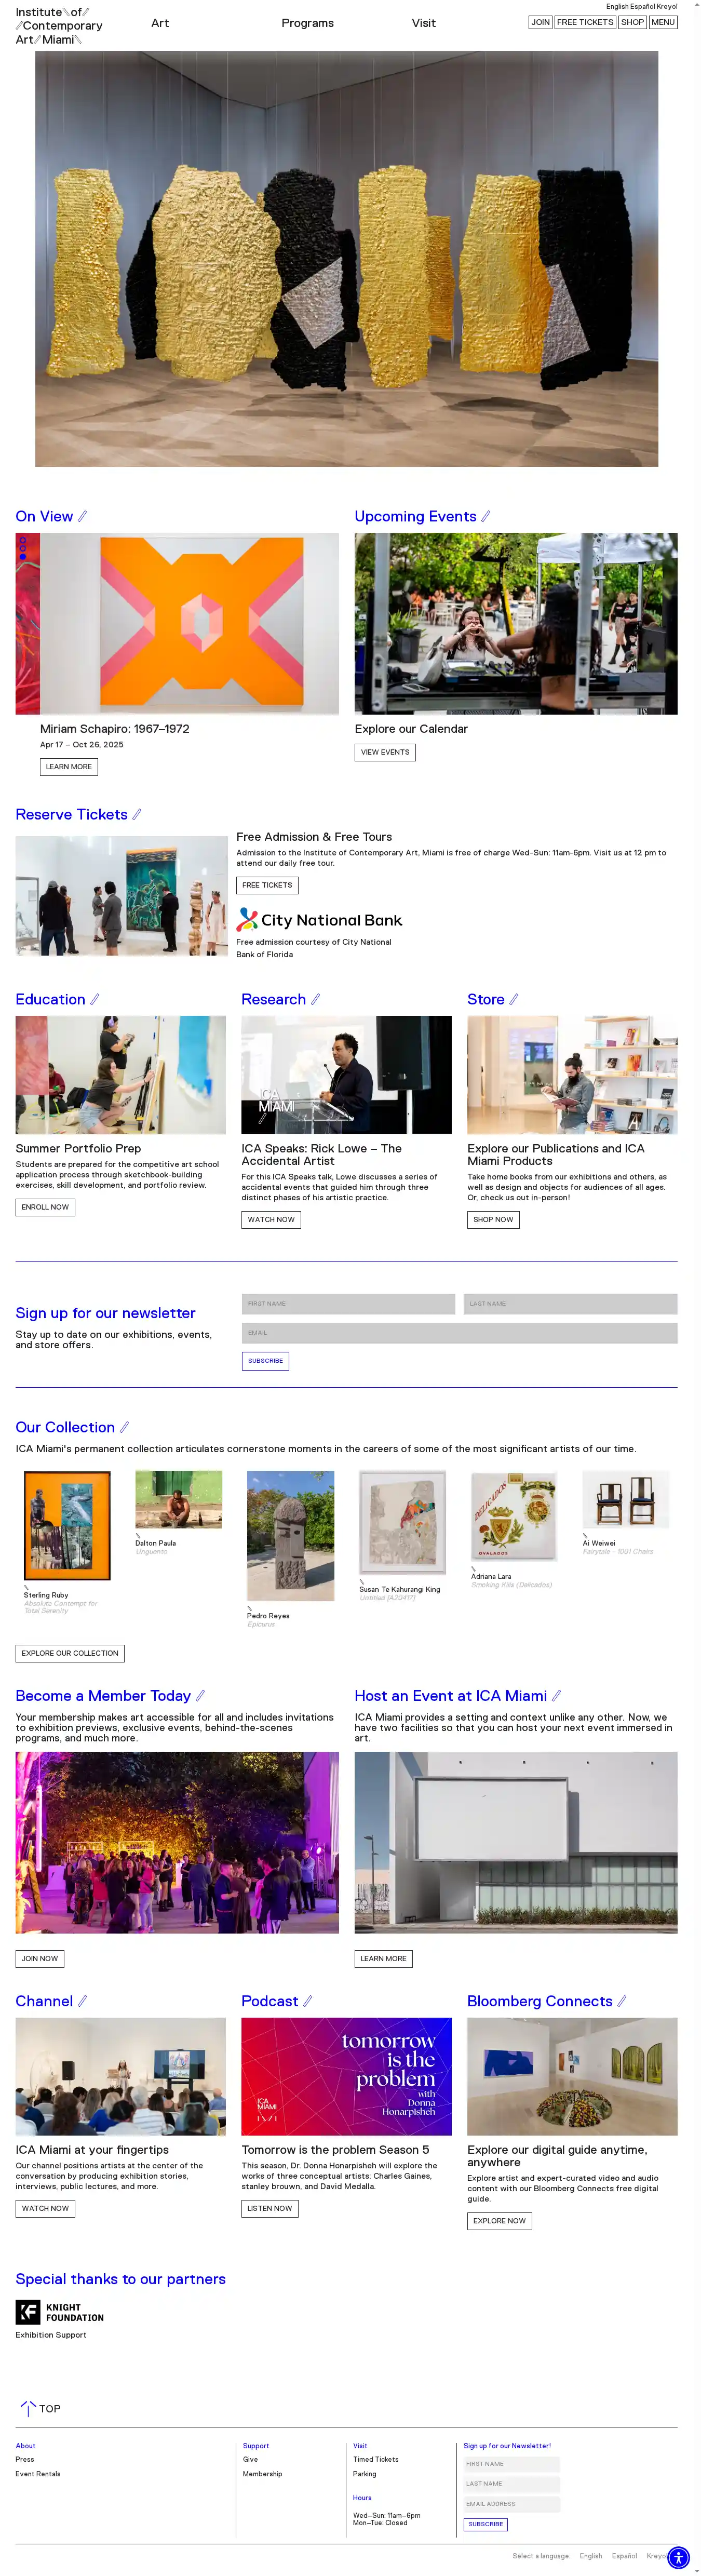The height and width of the screenshot is (2576, 701).
Task: Open the Ai Weiwei chairs thumbnail
Action: click(x=626, y=1499)
